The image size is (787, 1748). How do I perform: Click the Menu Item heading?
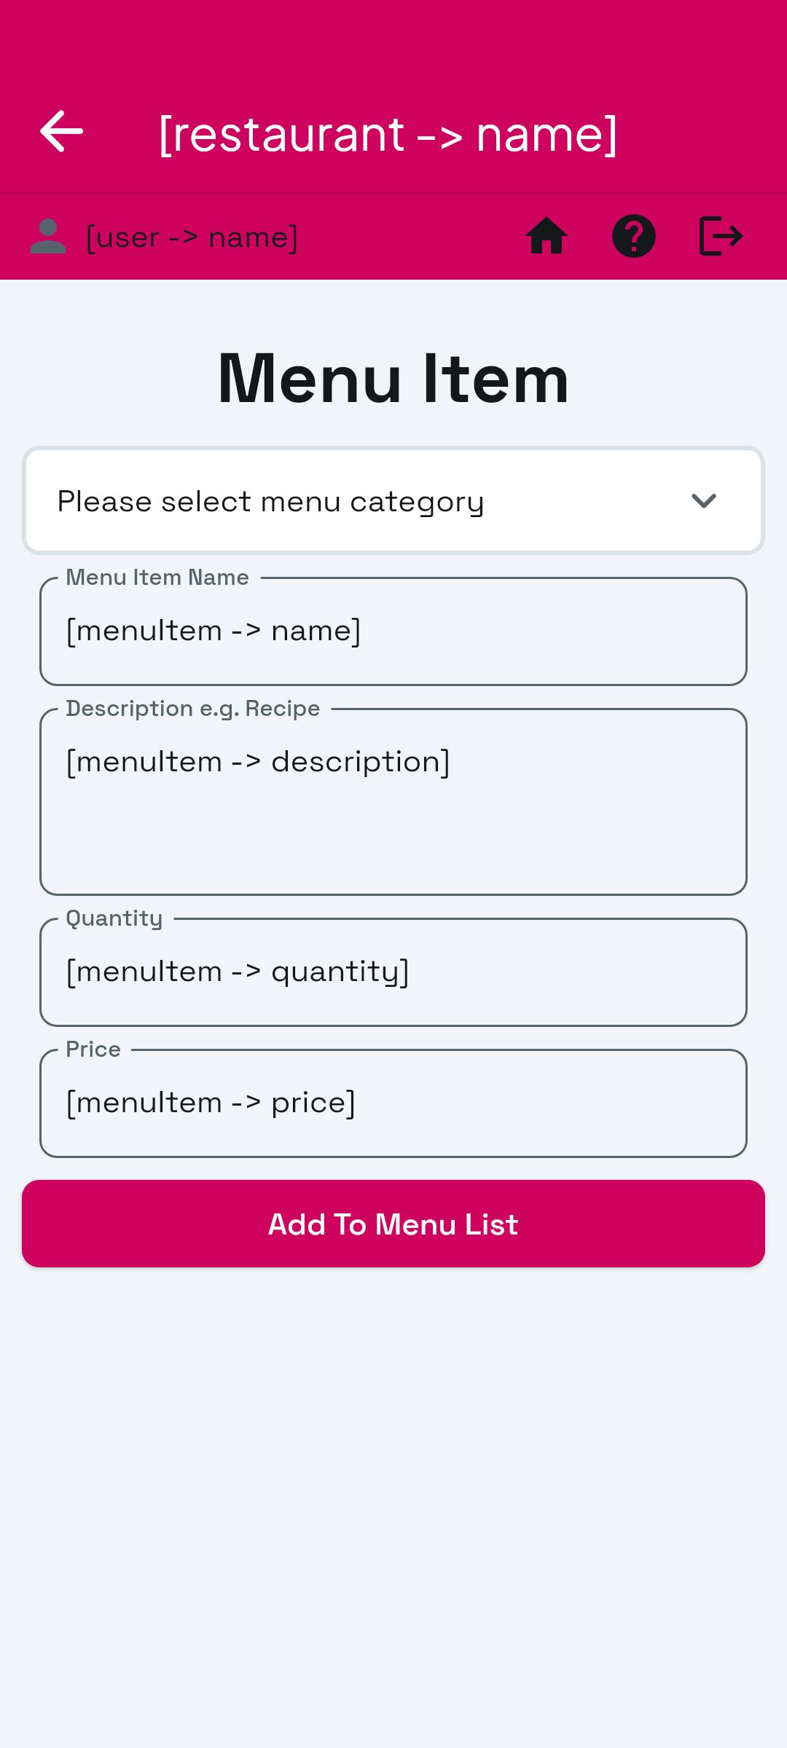pos(393,378)
